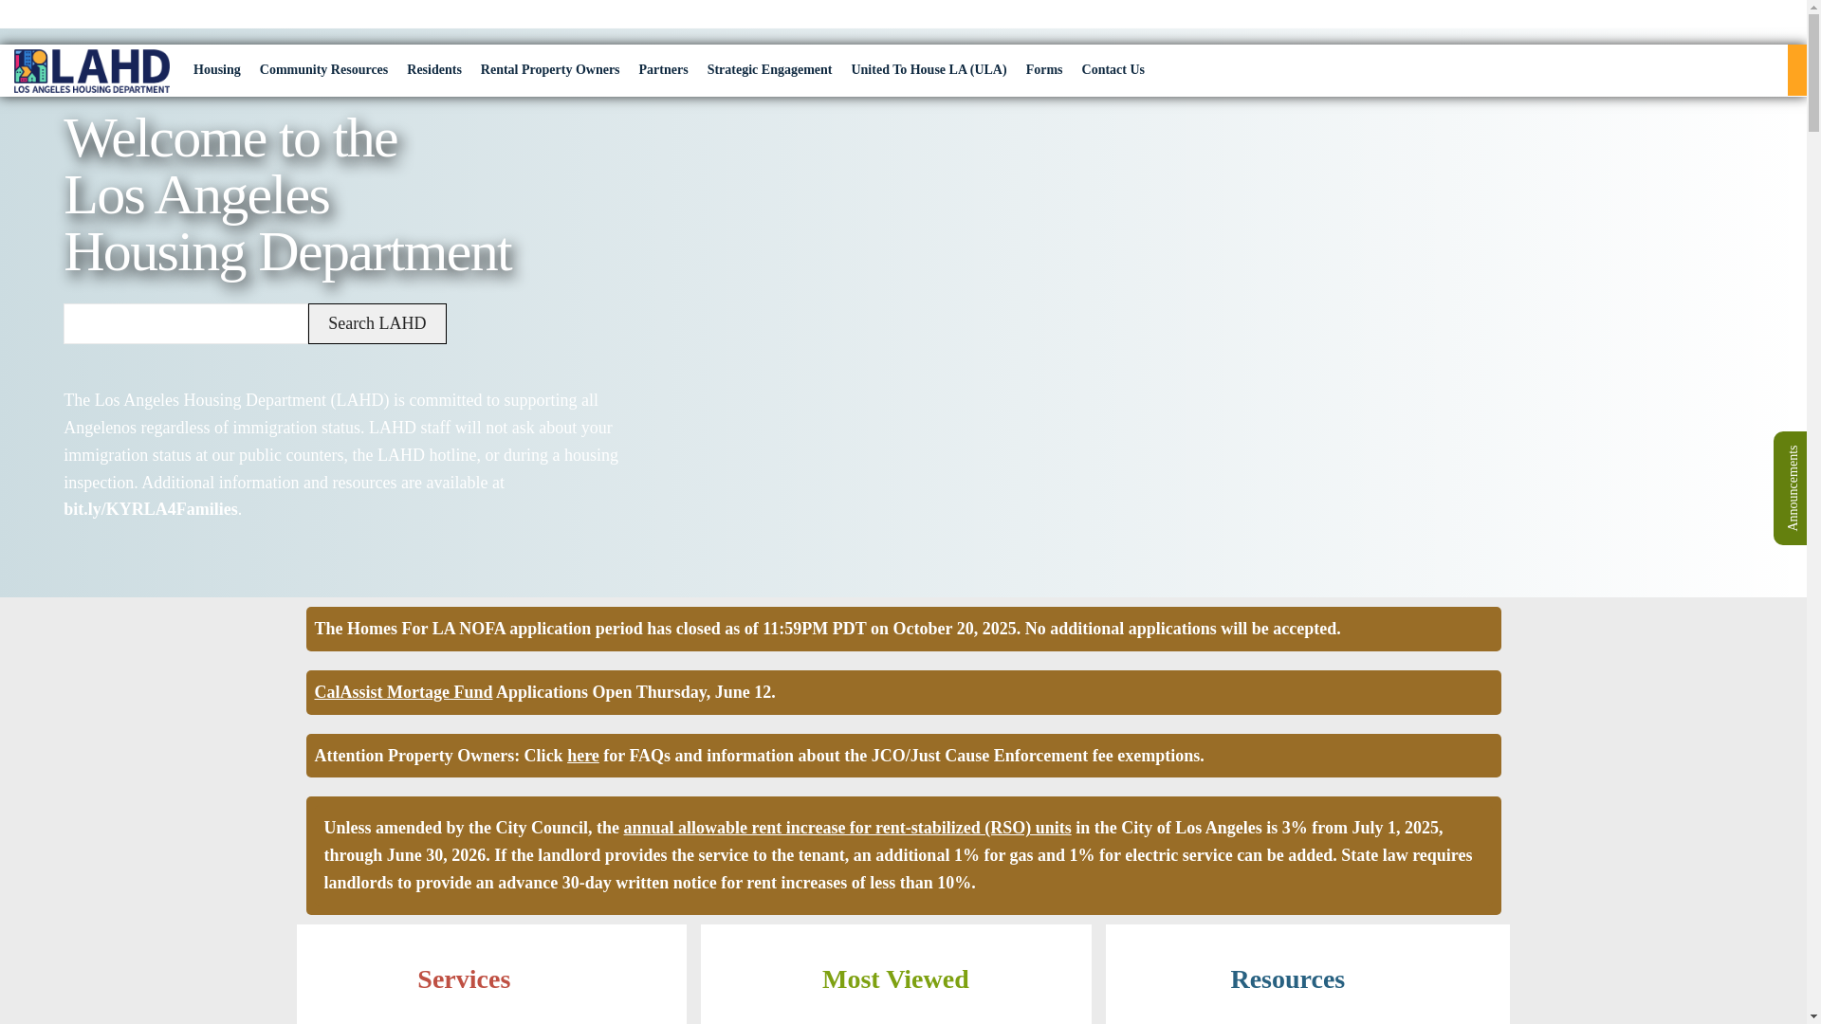Open the Housing menu
This screenshot has height=1024, width=1821.
point(217,70)
